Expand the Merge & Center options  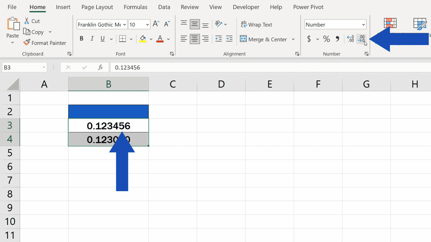tap(293, 39)
